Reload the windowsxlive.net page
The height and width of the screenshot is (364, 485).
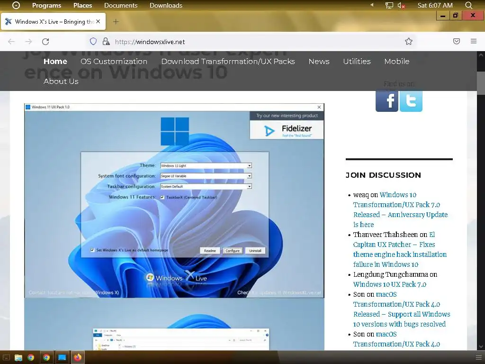(x=45, y=42)
